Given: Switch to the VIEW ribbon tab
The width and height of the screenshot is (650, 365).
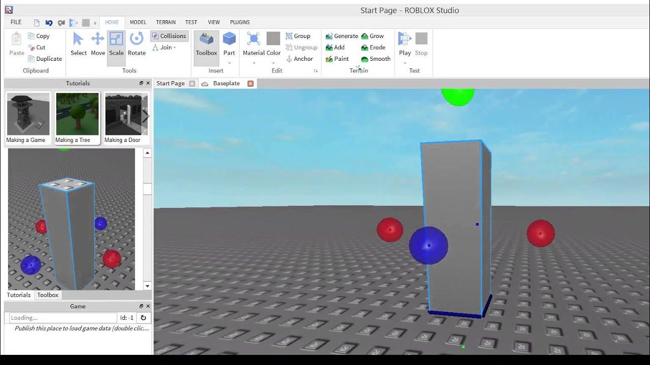Looking at the screenshot, I should [x=214, y=22].
